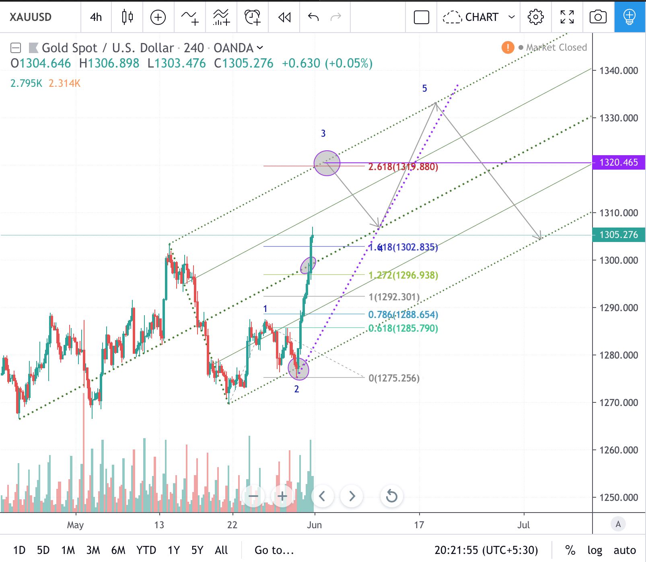Viewport: 646px width, 562px height.
Task: Collapse the Gold Spot legend with the minus icon
Action: (x=15, y=48)
